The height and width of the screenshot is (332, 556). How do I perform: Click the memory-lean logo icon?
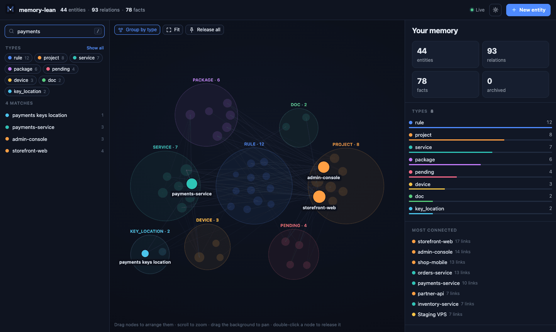pyautogui.click(x=10, y=10)
